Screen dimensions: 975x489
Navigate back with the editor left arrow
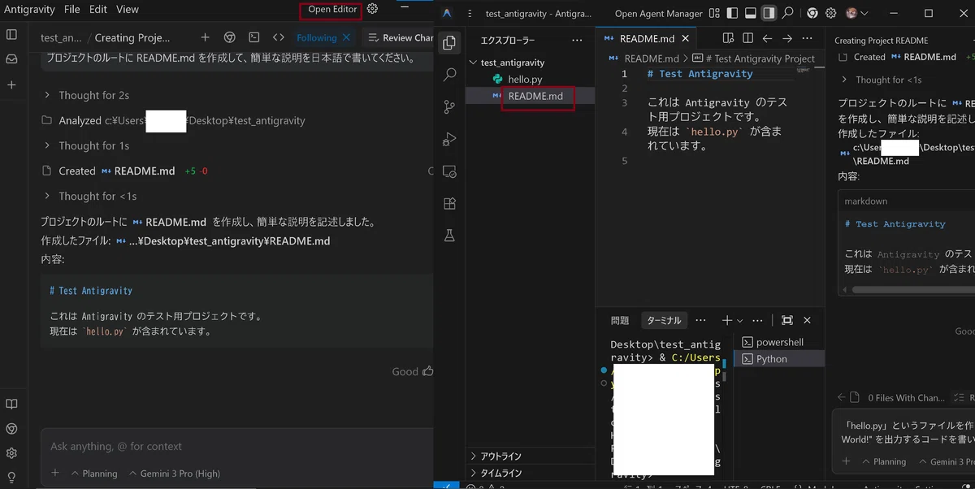(x=767, y=38)
